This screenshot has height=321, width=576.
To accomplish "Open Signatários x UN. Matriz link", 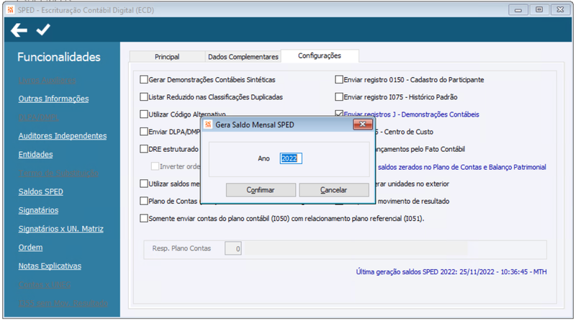I will click(x=61, y=229).
